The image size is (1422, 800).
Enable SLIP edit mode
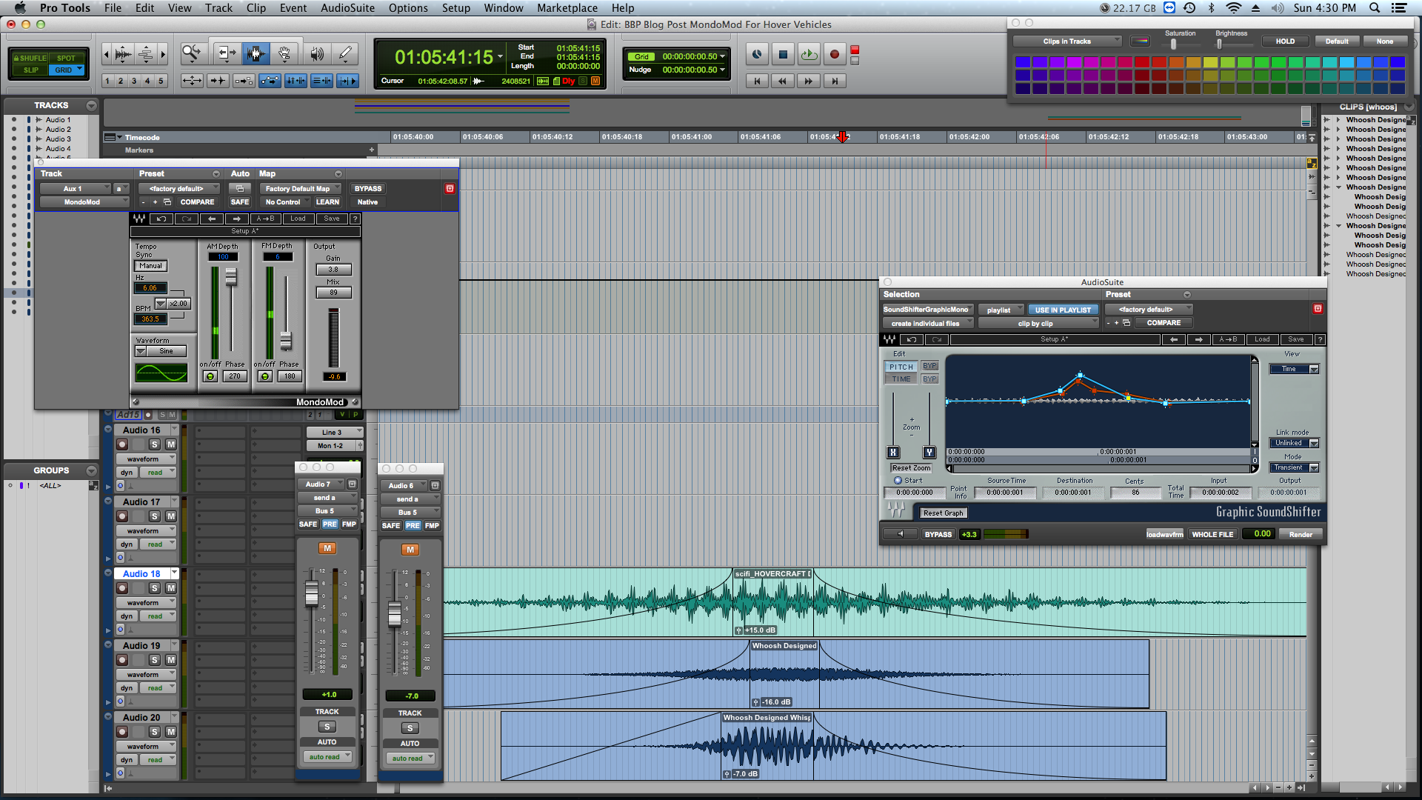point(31,70)
